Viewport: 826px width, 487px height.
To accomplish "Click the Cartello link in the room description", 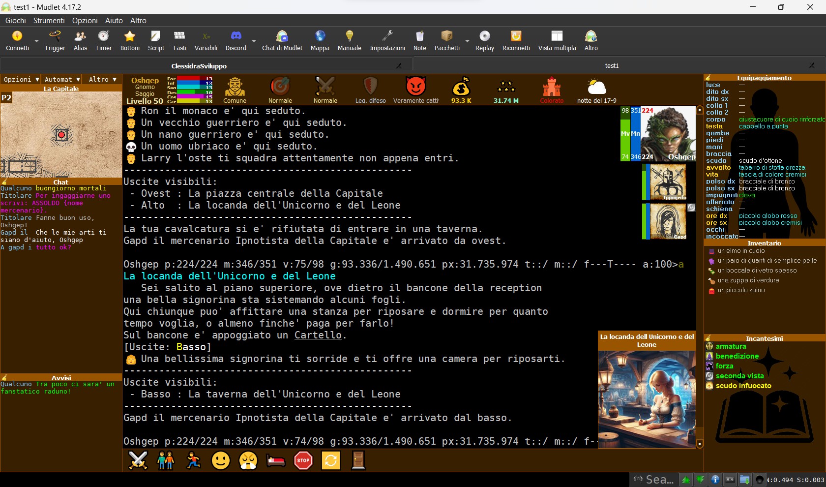I will pos(318,335).
